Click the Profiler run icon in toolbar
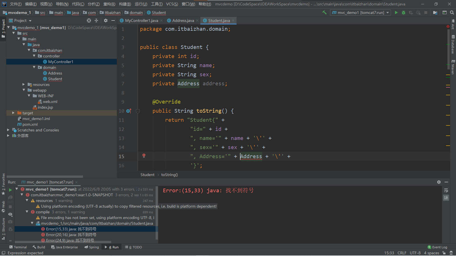This screenshot has height=256, width=456. [x=418, y=13]
